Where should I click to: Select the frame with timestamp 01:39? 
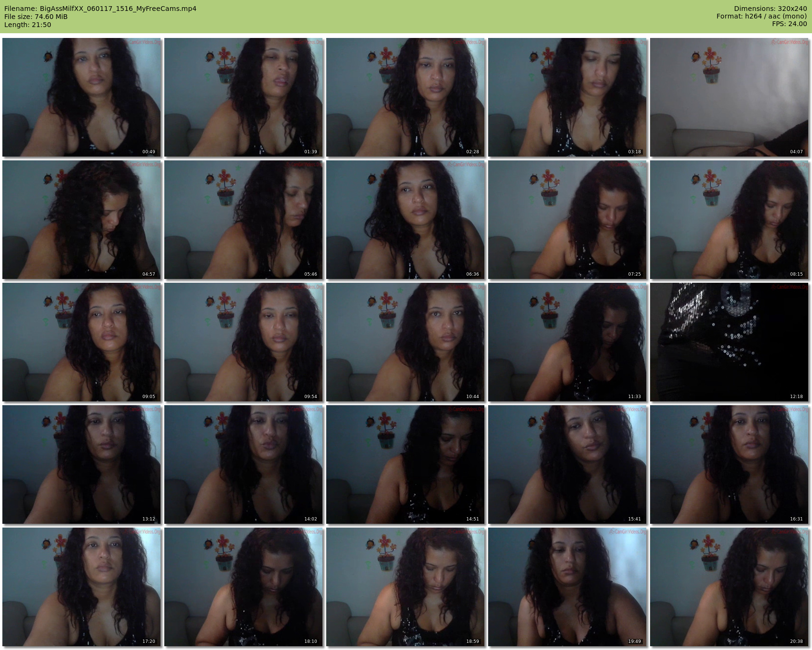click(244, 97)
